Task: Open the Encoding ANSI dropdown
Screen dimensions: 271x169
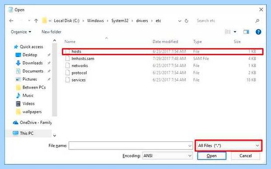Action: point(167,156)
